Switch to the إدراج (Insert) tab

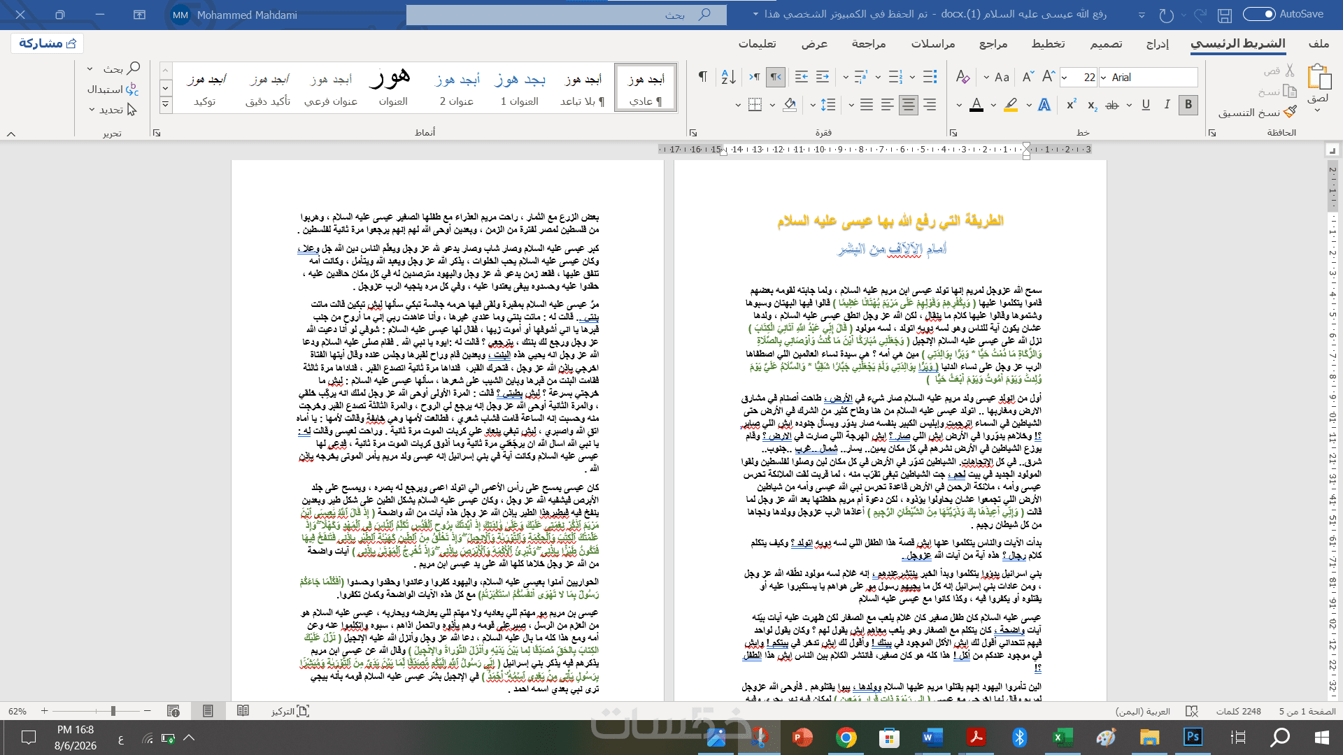(1158, 43)
